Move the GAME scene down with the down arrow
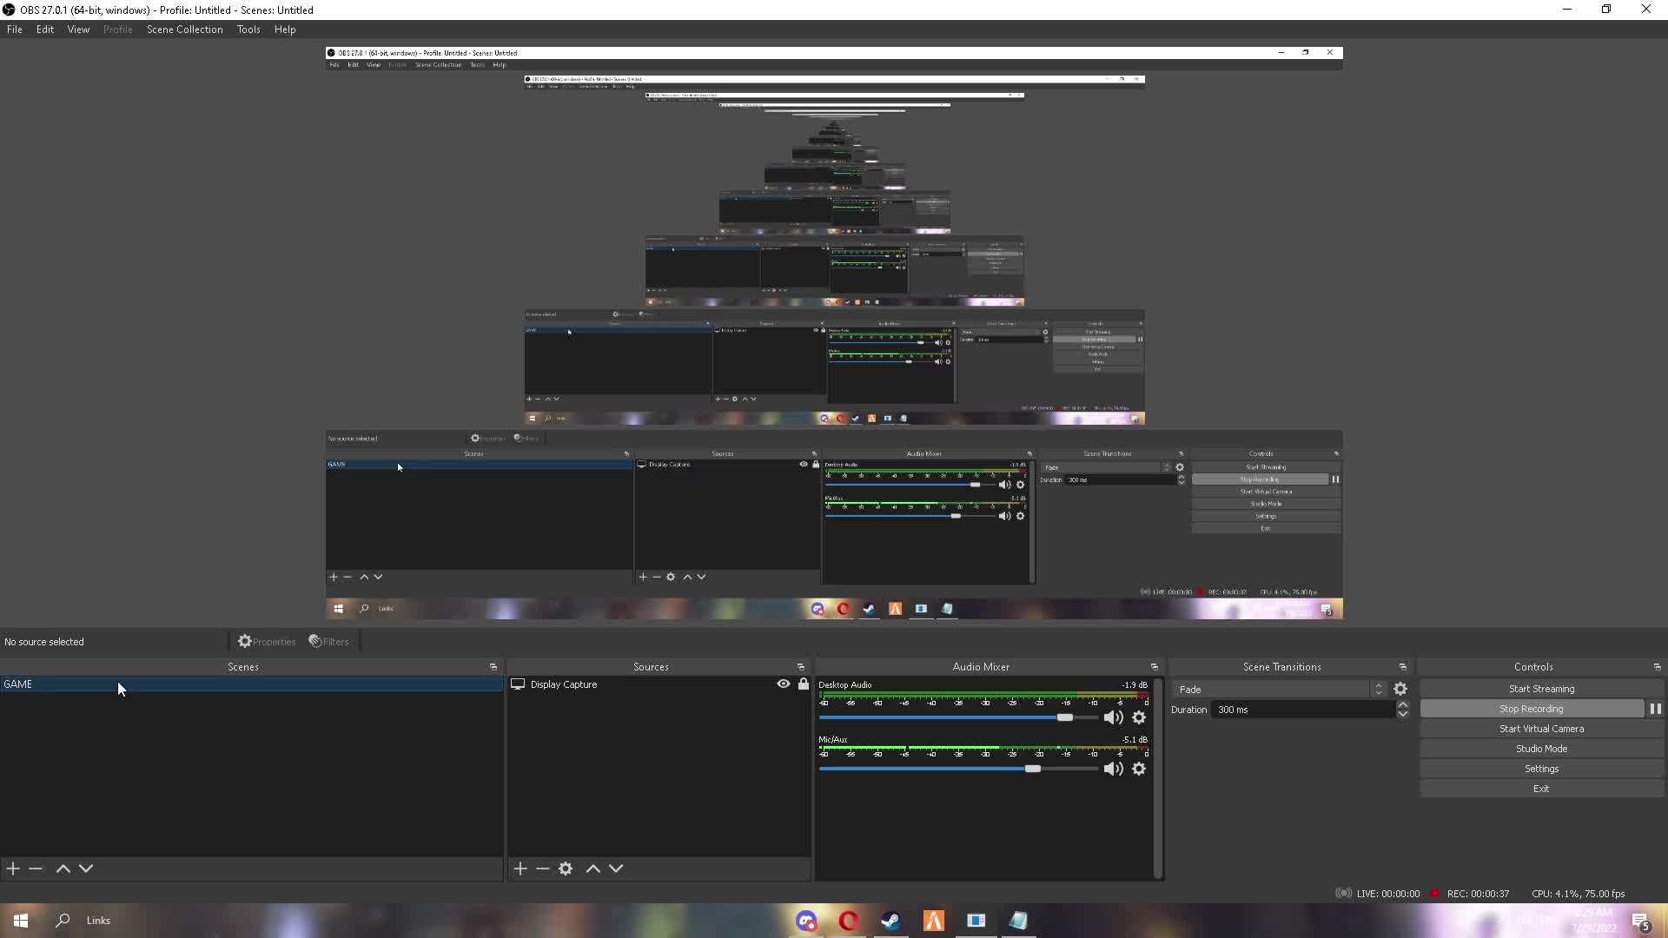This screenshot has height=938, width=1668. 87,869
